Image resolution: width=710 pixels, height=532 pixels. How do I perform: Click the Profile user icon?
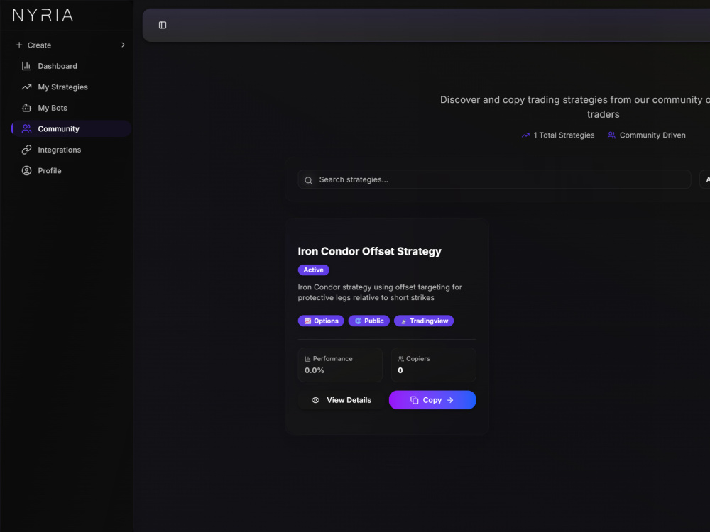pos(27,170)
